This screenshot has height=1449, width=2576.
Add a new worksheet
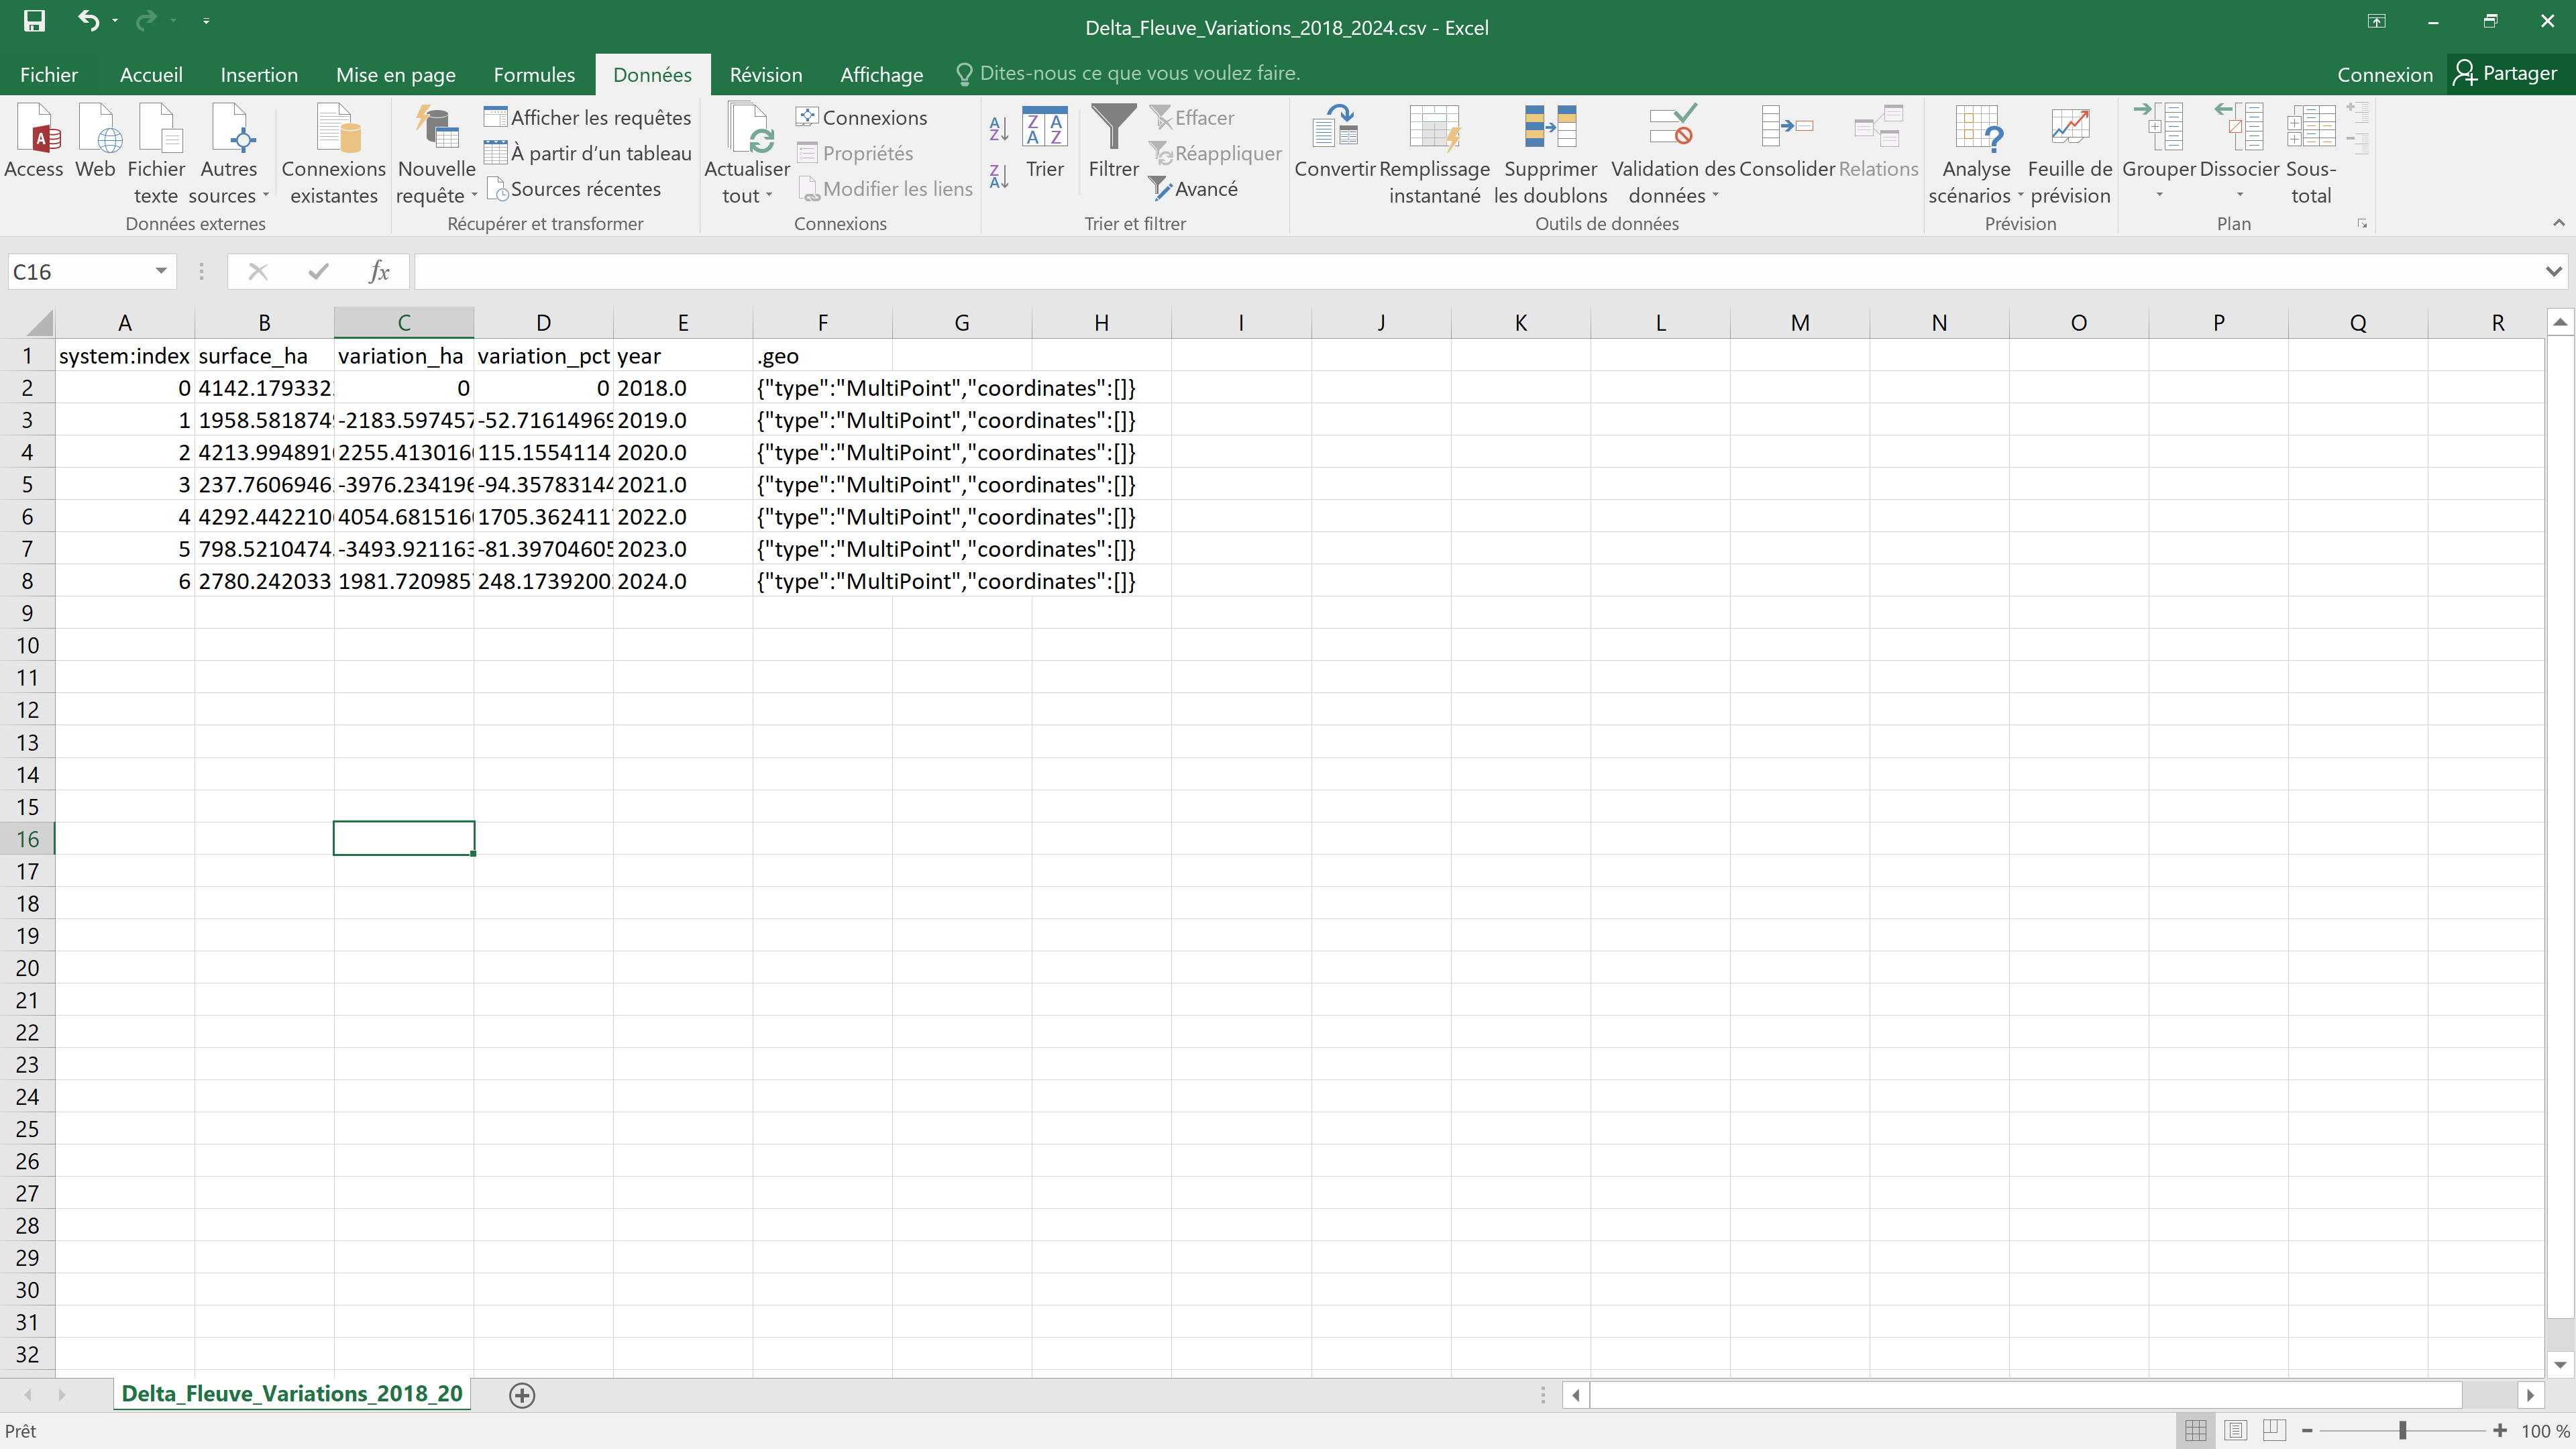522,1395
